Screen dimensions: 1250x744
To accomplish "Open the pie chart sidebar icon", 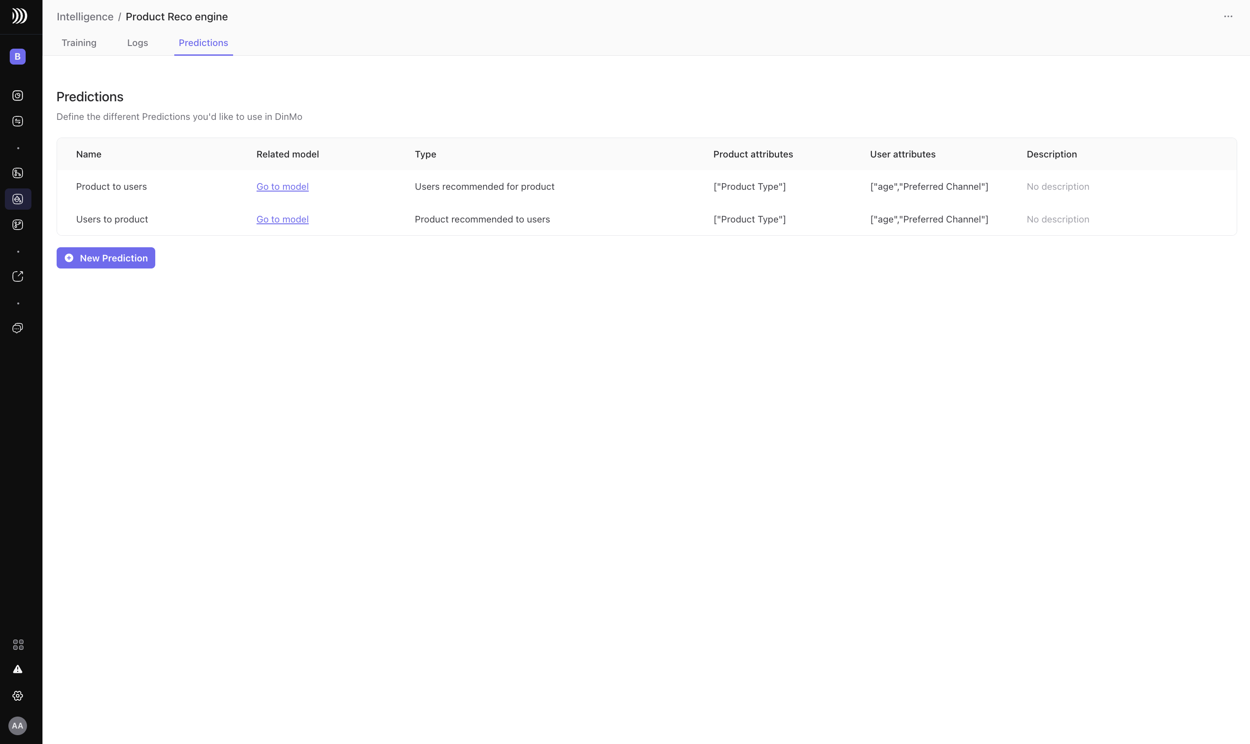I will 18,96.
